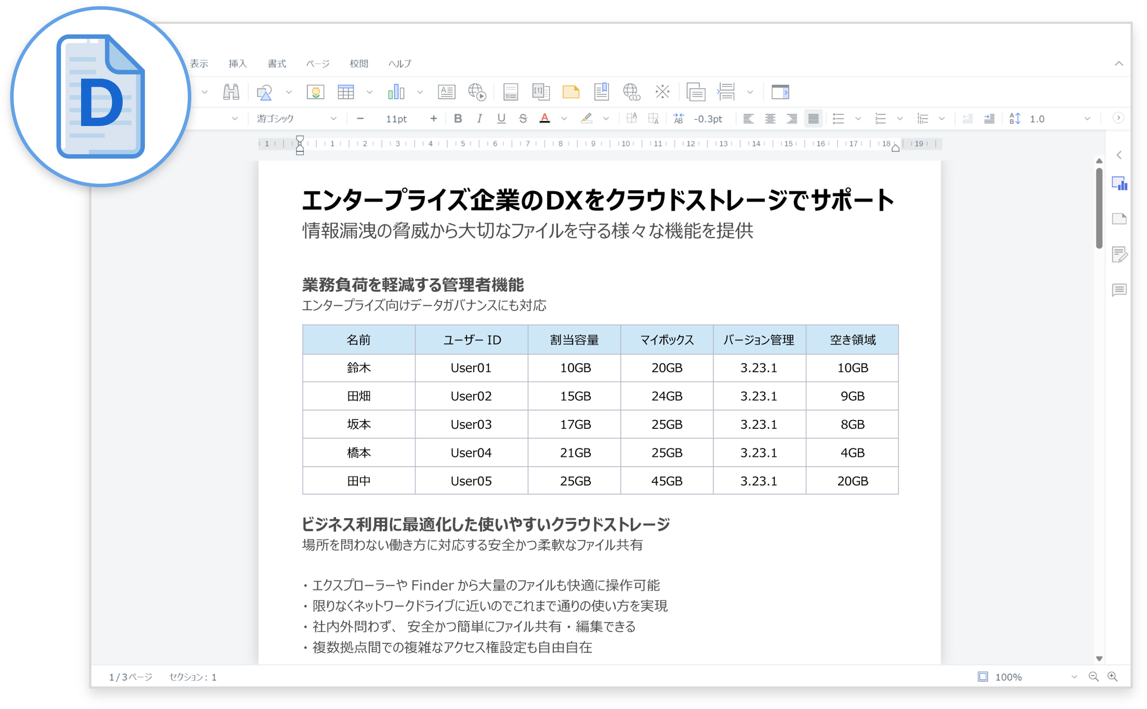Insert a yellow memo note

[x=571, y=92]
